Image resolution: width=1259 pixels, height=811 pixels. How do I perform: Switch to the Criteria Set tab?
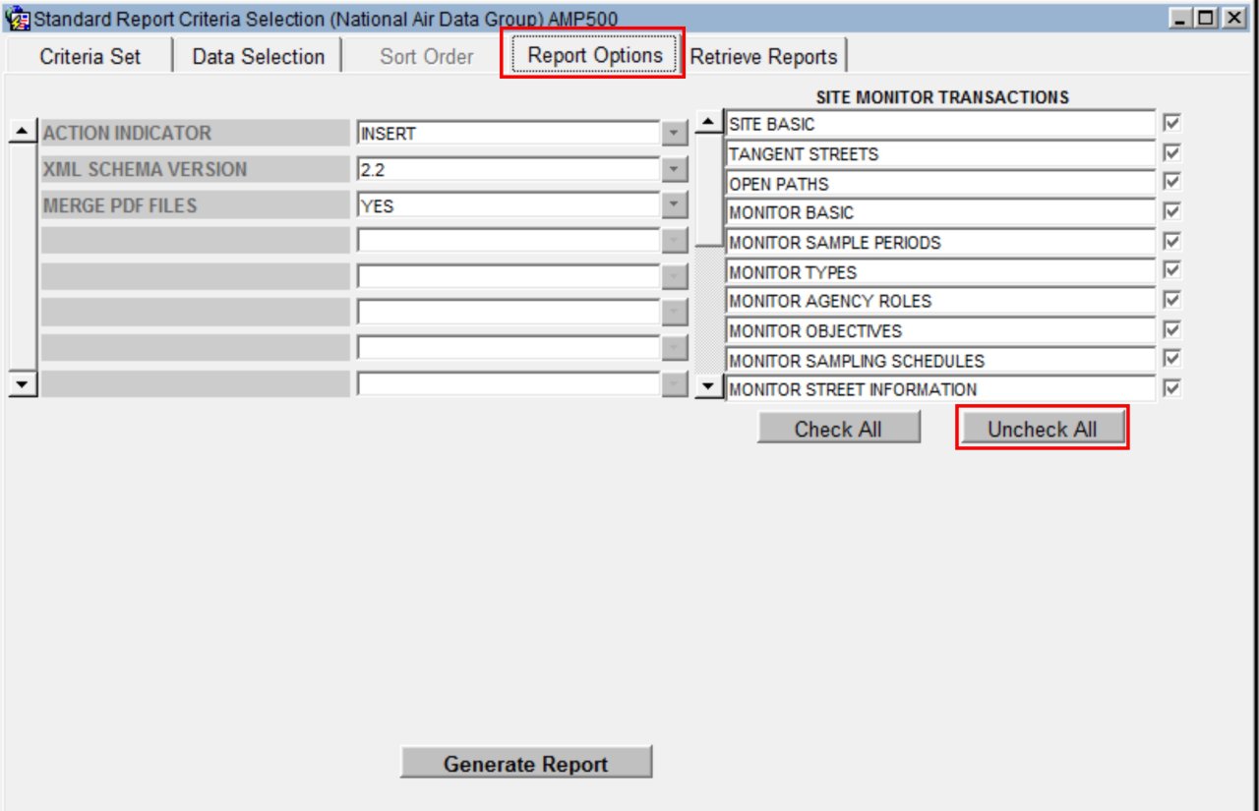pyautogui.click(x=90, y=57)
